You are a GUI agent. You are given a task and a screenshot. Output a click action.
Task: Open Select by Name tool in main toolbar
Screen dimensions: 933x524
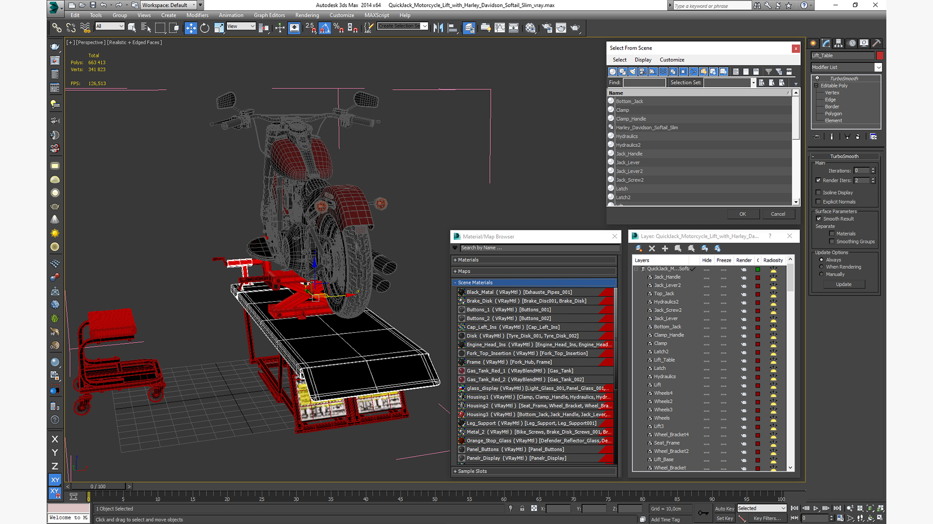(146, 28)
